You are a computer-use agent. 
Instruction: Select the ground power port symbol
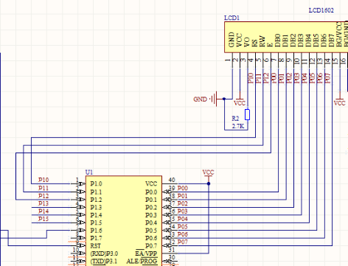click(214, 99)
